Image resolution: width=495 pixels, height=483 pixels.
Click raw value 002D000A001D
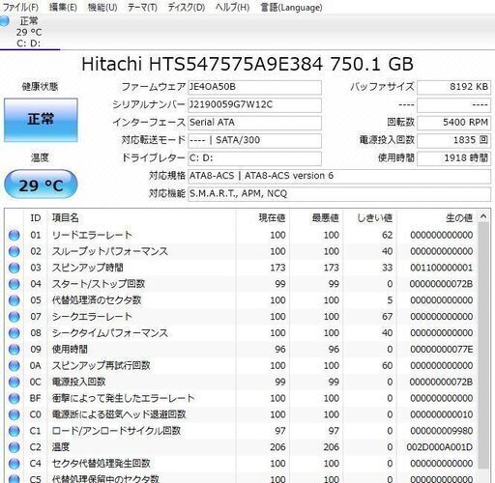(x=440, y=447)
